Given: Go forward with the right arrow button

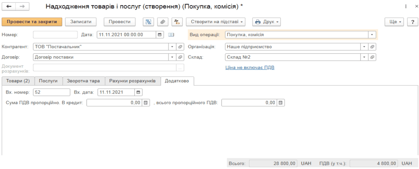Looking at the screenshot, I should coord(22,7).
